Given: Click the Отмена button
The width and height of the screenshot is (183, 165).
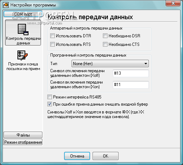Looking at the screenshot, I should coord(77,156).
